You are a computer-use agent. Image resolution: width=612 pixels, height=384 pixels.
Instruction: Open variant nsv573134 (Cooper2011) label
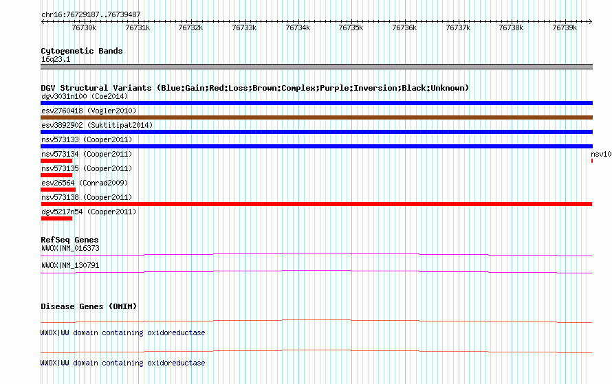[x=87, y=154]
